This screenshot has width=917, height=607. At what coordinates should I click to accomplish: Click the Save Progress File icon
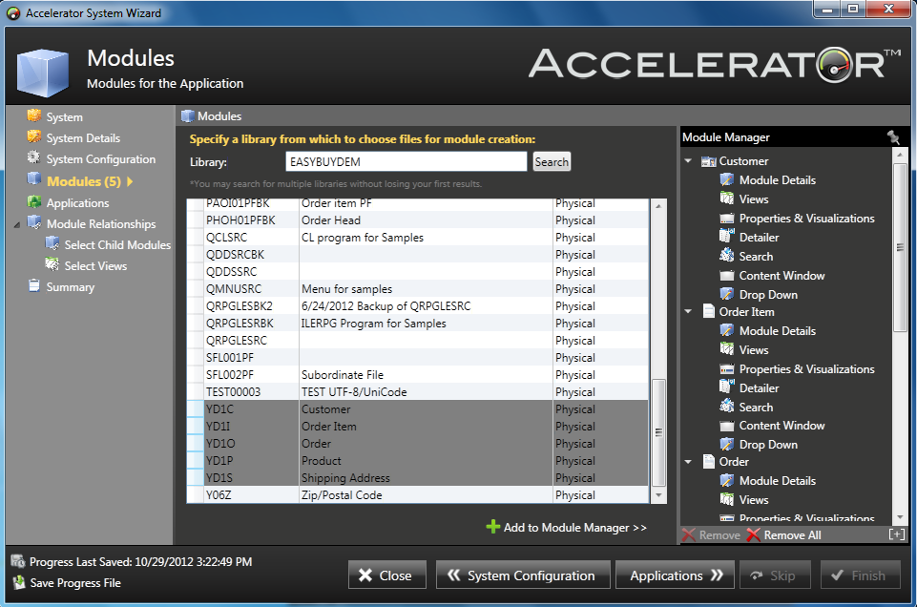coord(19,582)
